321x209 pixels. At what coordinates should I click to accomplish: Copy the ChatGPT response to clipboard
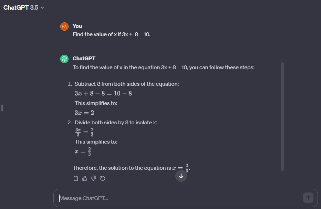point(76,178)
